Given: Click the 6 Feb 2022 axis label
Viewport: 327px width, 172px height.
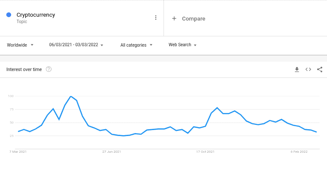Looking at the screenshot, I should pyautogui.click(x=299, y=152).
